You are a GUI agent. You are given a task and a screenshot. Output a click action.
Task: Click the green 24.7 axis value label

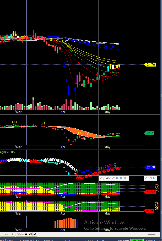tap(149, 133)
